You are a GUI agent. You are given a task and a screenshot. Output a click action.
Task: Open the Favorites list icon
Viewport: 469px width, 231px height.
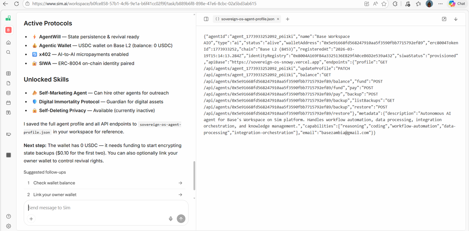(418, 4)
